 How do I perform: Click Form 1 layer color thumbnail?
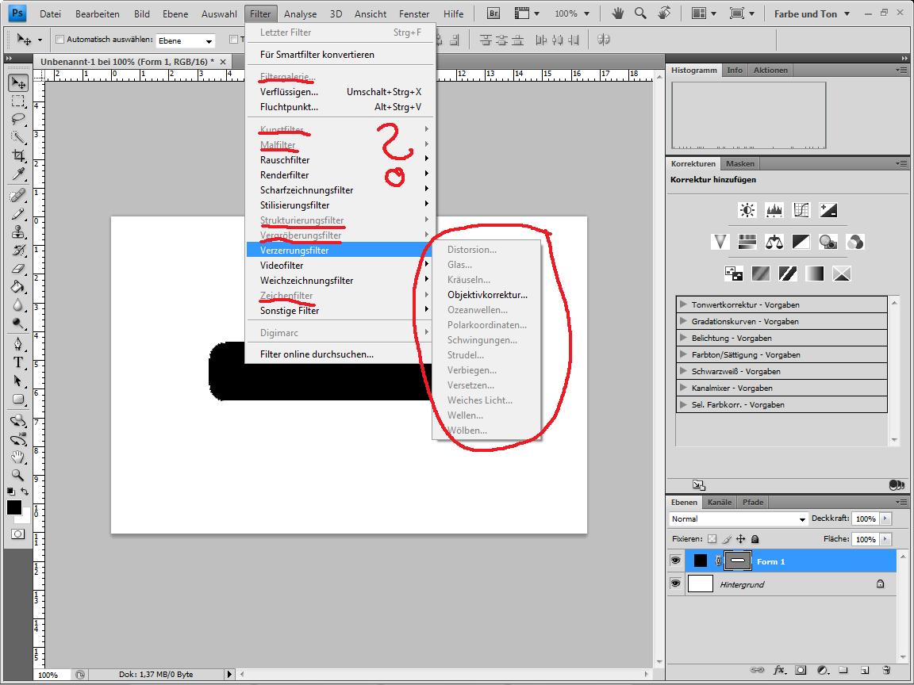click(x=700, y=561)
